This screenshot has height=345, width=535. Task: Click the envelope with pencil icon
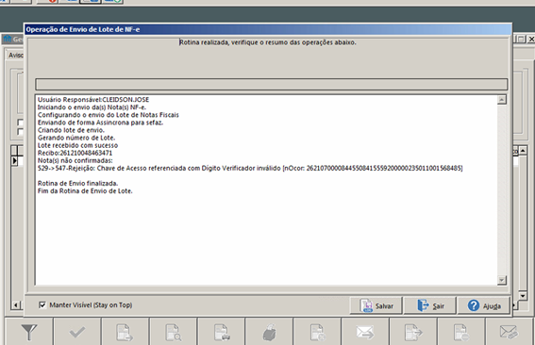pos(509,333)
